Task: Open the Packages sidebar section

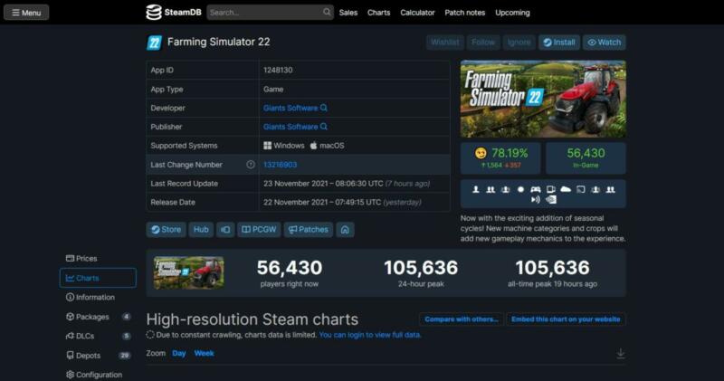Action: coord(98,317)
